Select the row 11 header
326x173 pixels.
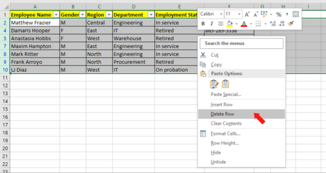[x=5, y=78]
